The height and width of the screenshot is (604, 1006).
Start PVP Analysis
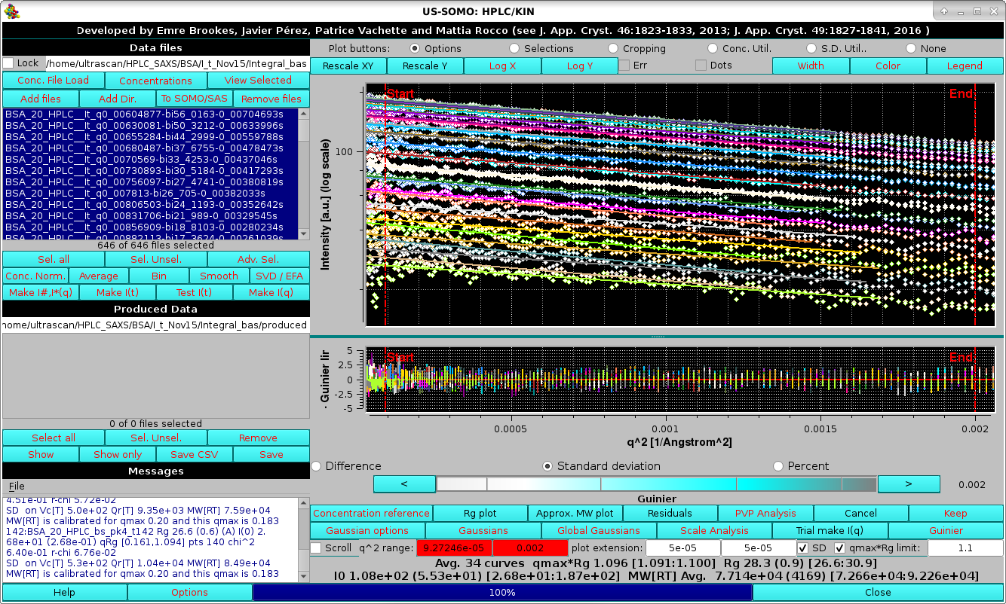point(765,513)
